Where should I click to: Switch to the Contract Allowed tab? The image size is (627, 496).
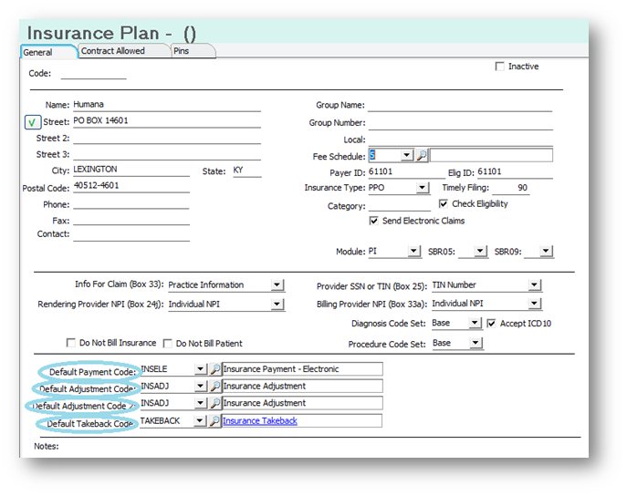coord(113,51)
